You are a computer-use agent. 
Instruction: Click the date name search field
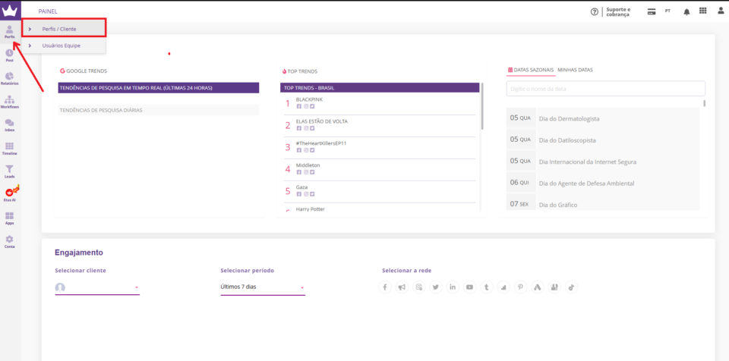coord(605,89)
